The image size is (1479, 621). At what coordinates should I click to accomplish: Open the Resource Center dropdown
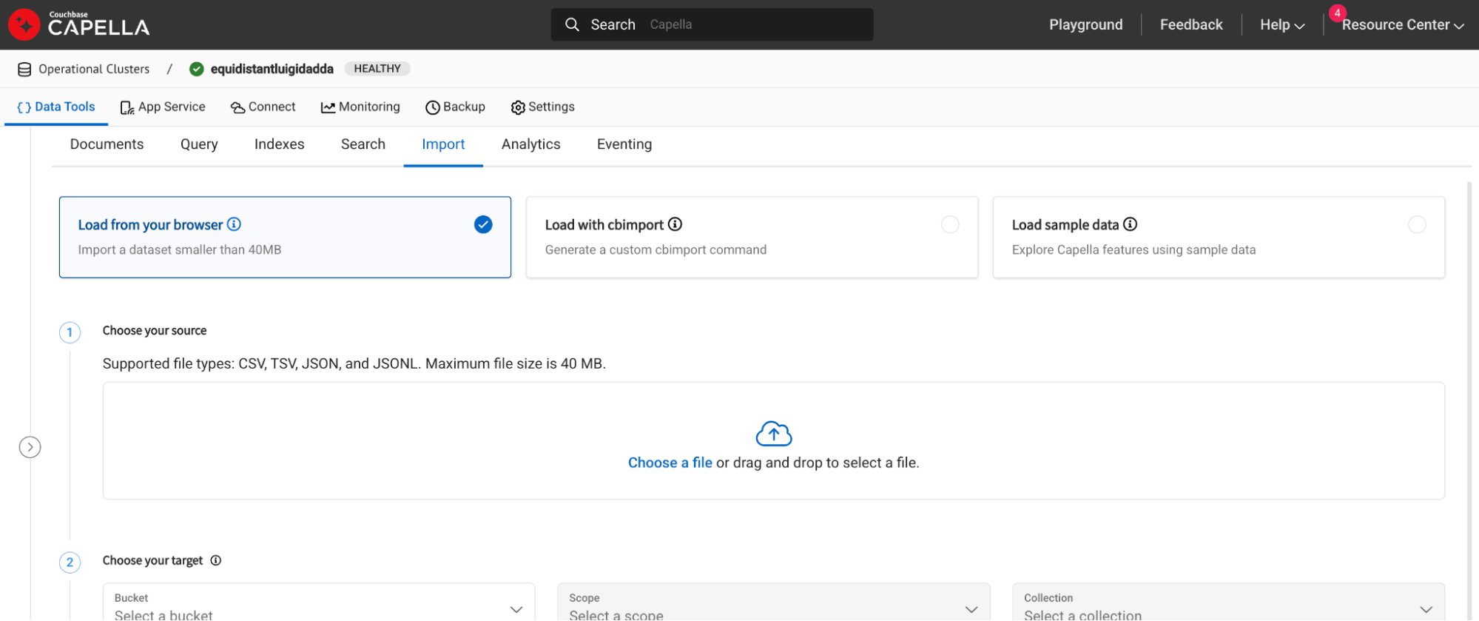(1403, 24)
